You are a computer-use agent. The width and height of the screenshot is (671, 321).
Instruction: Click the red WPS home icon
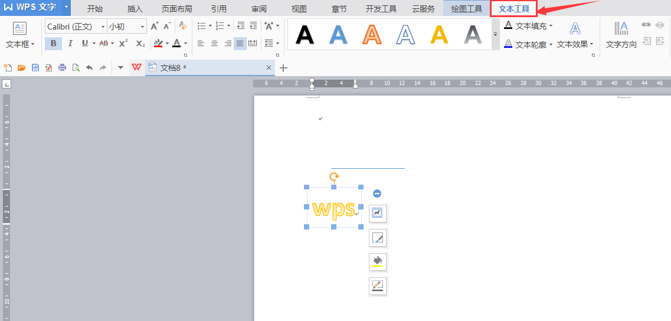pos(136,67)
